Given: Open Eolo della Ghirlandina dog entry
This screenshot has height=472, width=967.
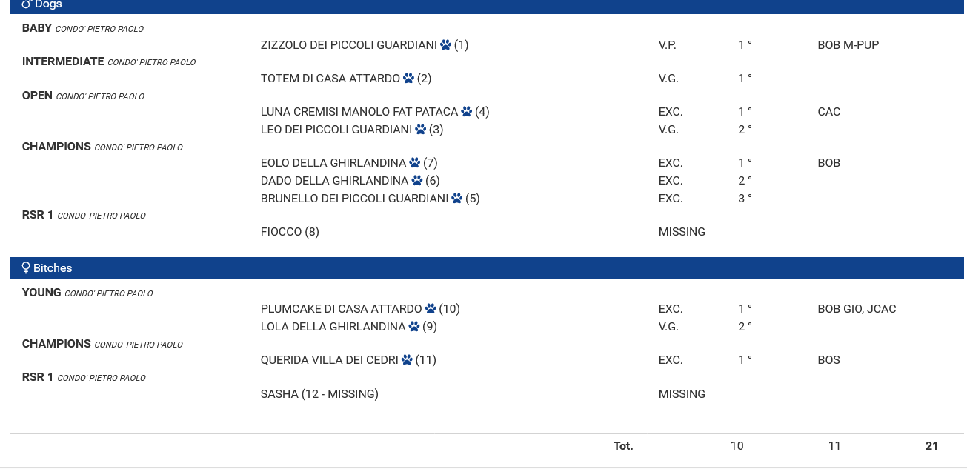Looking at the screenshot, I should pos(333,163).
